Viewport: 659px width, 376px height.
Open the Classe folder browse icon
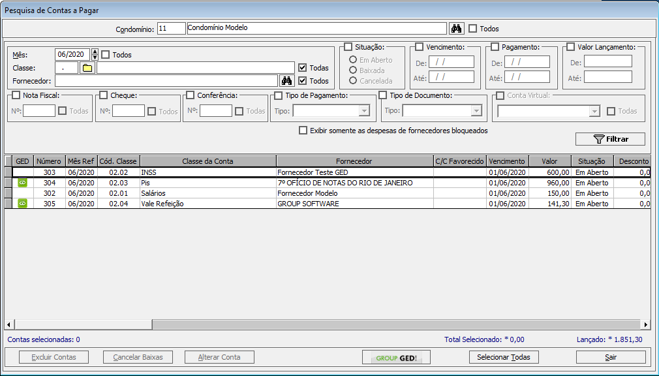87,68
